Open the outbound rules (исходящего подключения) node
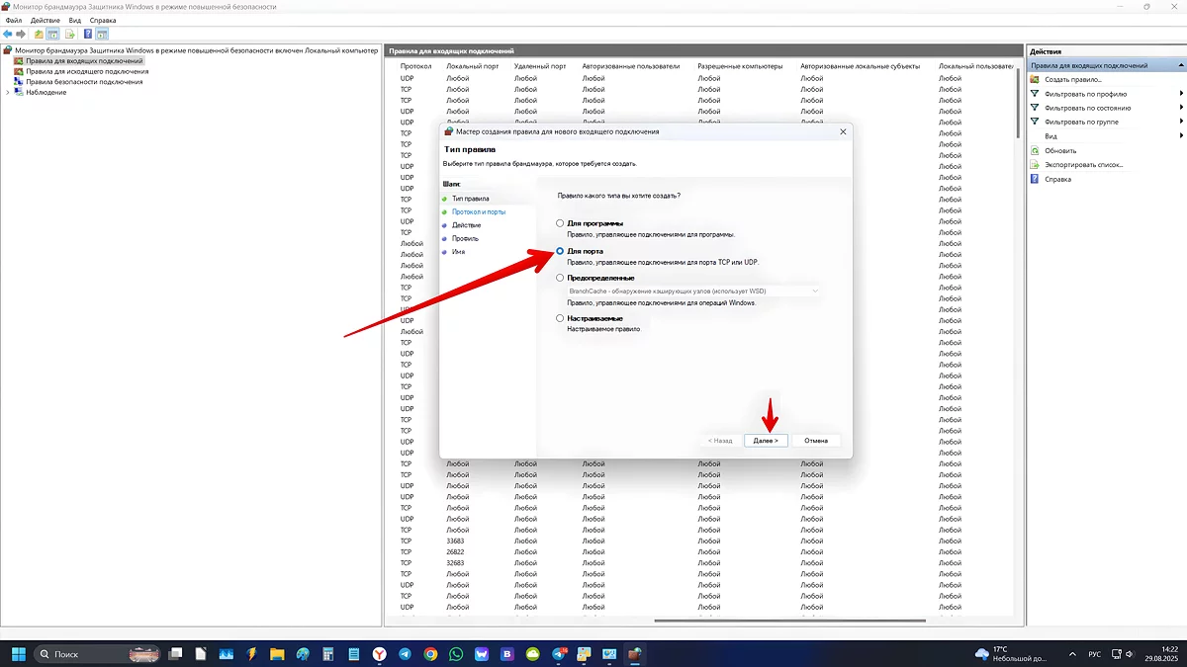The image size is (1187, 667). pos(86,71)
